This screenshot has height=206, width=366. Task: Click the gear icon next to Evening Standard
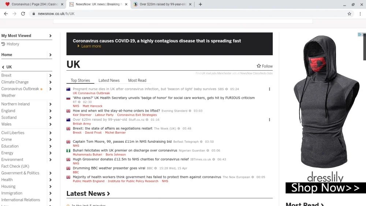[x=190, y=111]
